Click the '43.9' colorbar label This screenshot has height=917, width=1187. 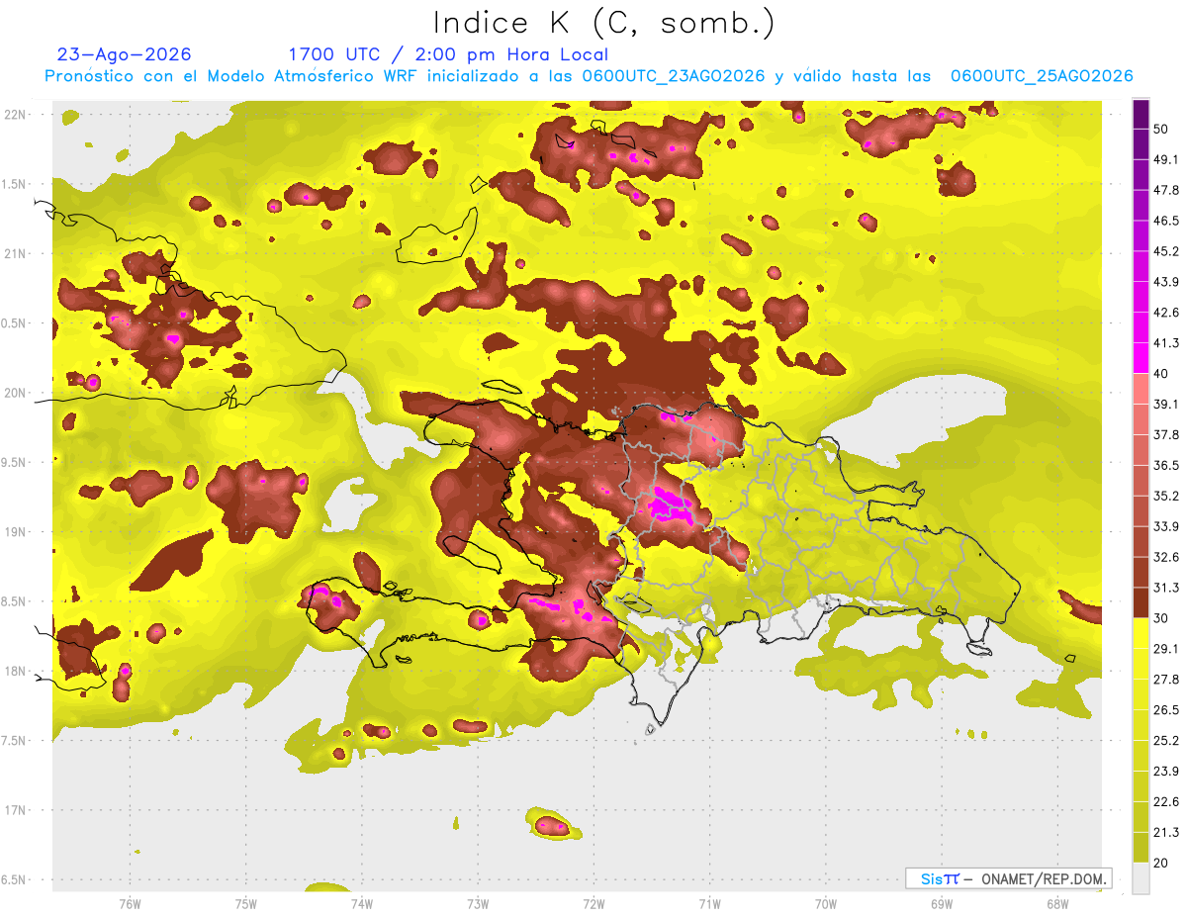pos(1166,282)
